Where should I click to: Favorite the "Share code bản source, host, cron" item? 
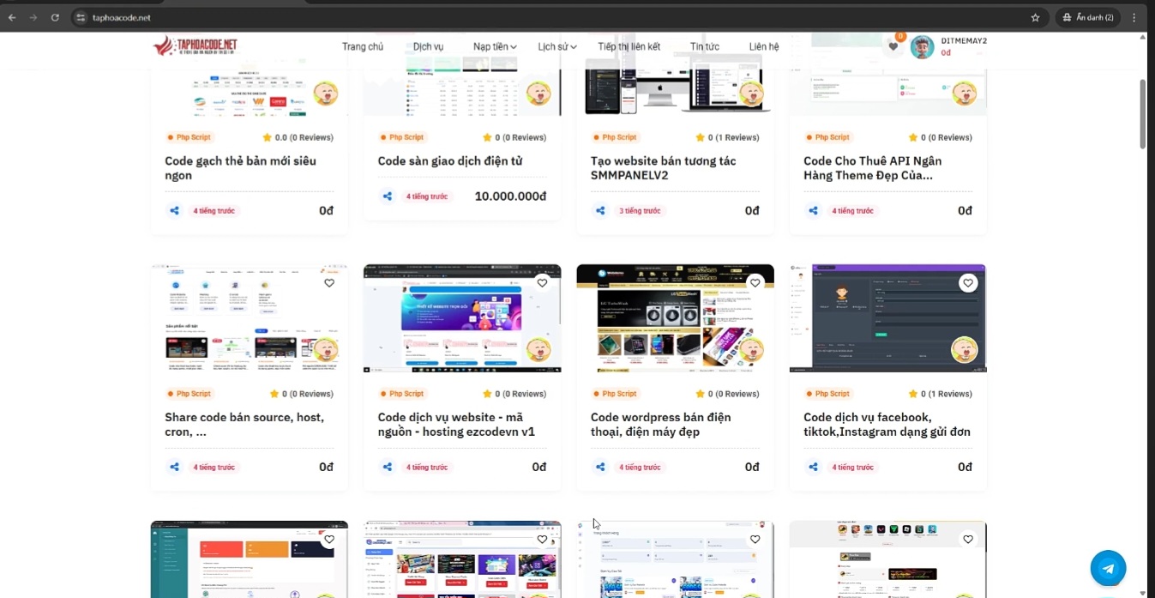coord(329,282)
